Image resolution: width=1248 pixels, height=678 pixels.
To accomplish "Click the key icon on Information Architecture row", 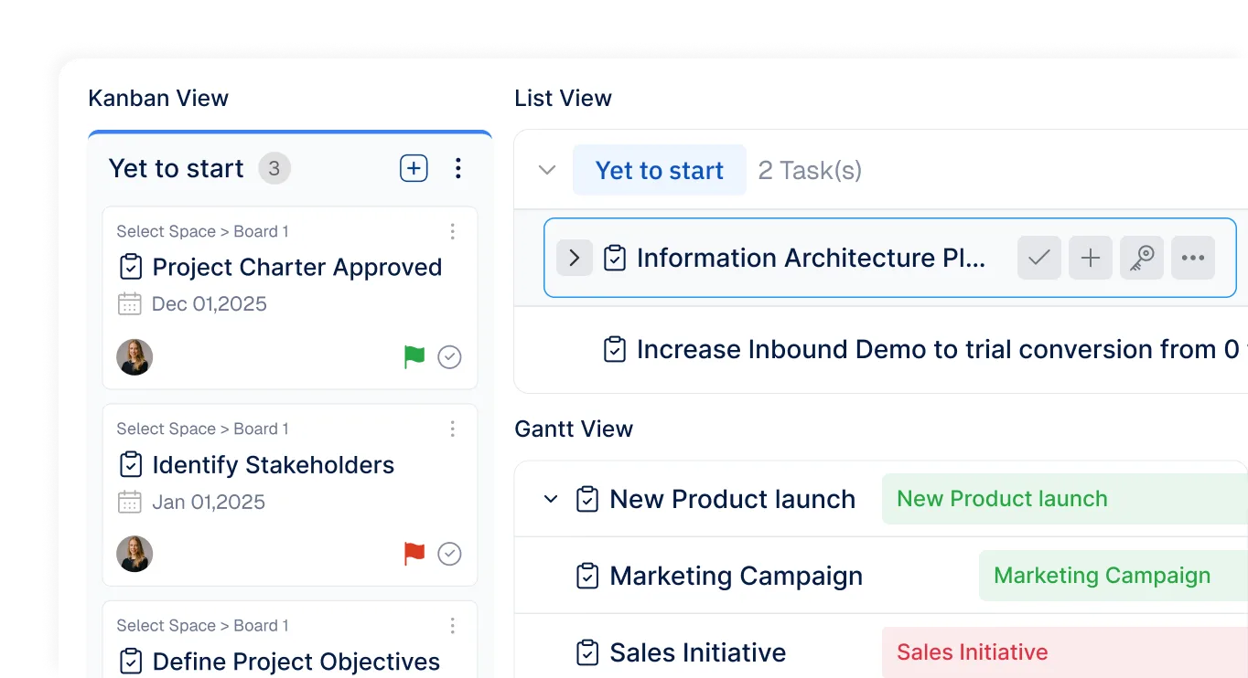I will [x=1142, y=258].
